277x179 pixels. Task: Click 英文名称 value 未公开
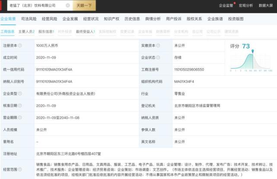point(179,141)
